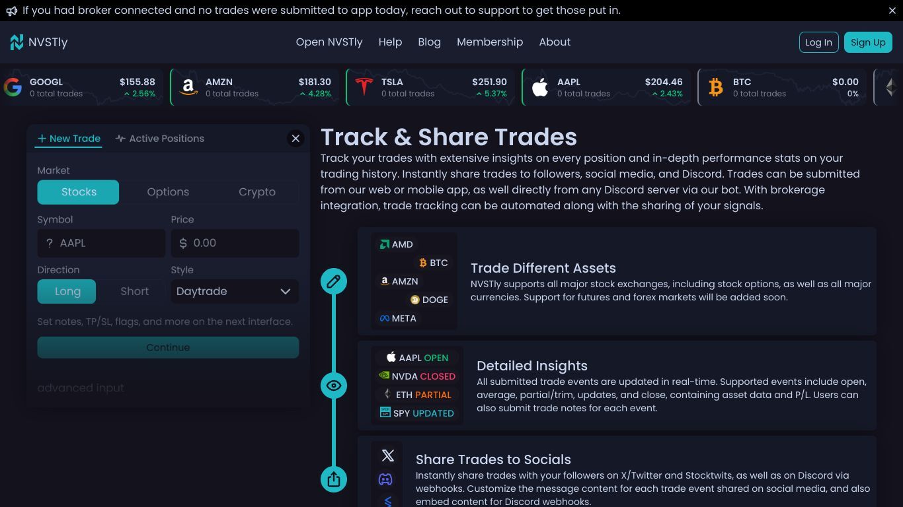Click the advanced input link

coord(81,388)
